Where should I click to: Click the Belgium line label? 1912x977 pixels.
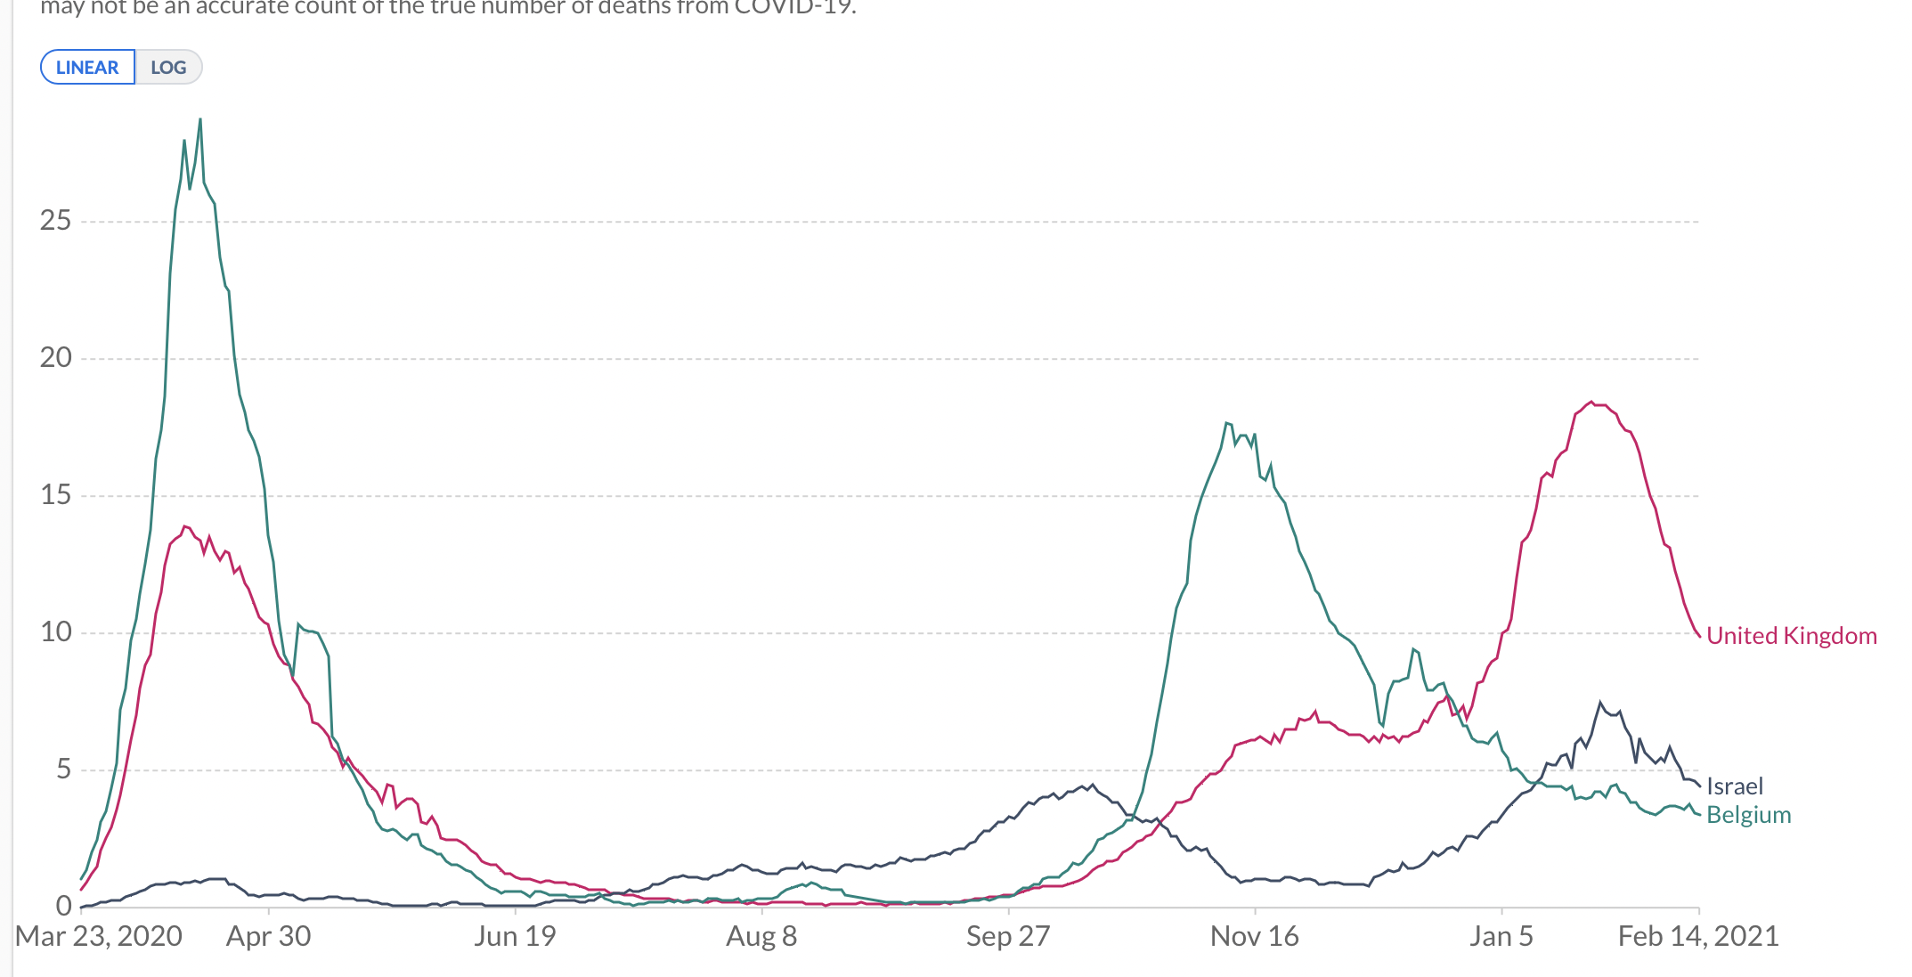[x=1748, y=815]
